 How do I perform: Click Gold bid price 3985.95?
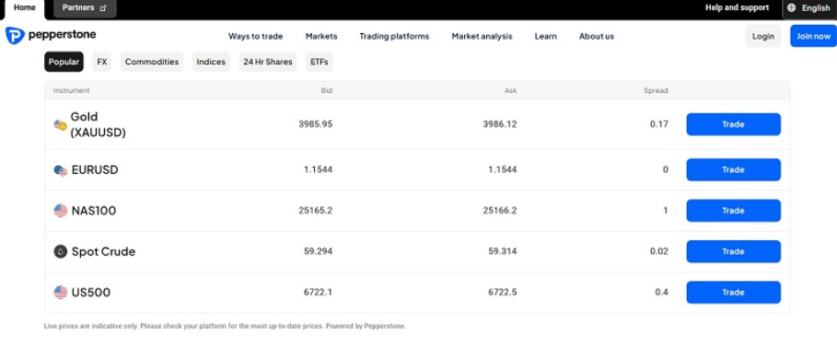point(316,124)
